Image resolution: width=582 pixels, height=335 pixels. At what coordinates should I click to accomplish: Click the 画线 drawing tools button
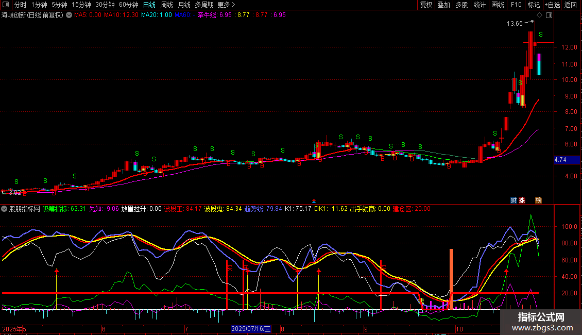point(498,5)
